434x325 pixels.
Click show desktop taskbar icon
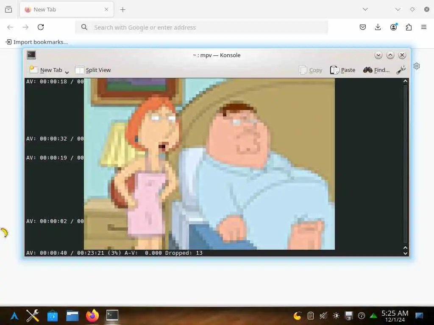tap(419, 316)
